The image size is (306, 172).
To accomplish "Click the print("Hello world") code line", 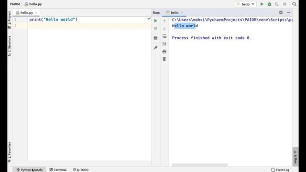I will point(54,20).
